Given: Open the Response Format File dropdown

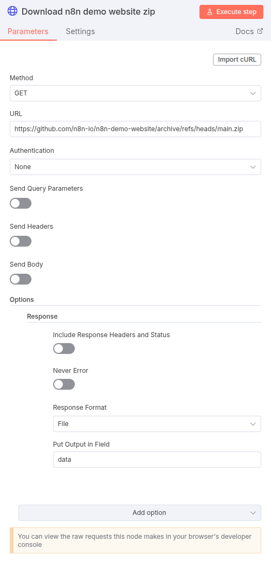Looking at the screenshot, I should (157, 424).
